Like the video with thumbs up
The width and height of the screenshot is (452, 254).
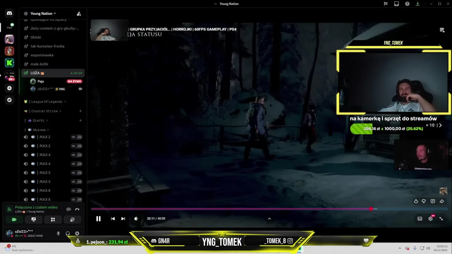[x=416, y=201]
